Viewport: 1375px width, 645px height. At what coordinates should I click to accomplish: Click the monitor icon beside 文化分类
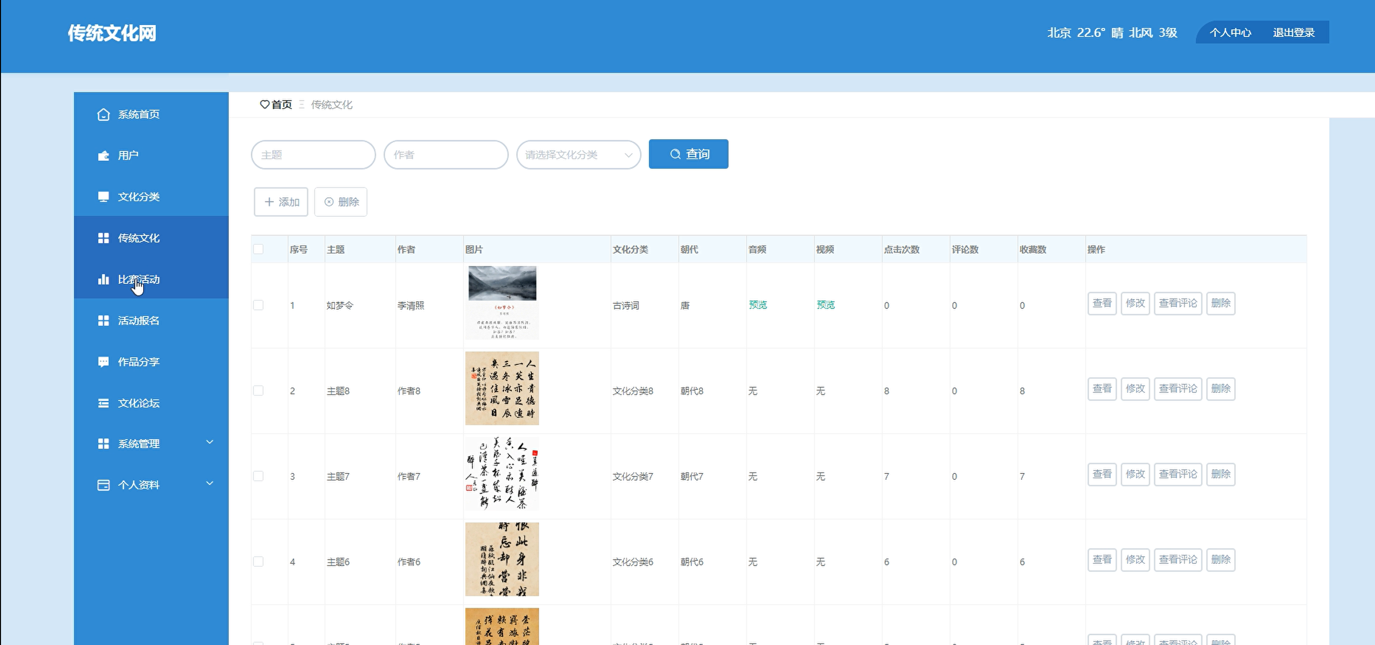tap(103, 197)
